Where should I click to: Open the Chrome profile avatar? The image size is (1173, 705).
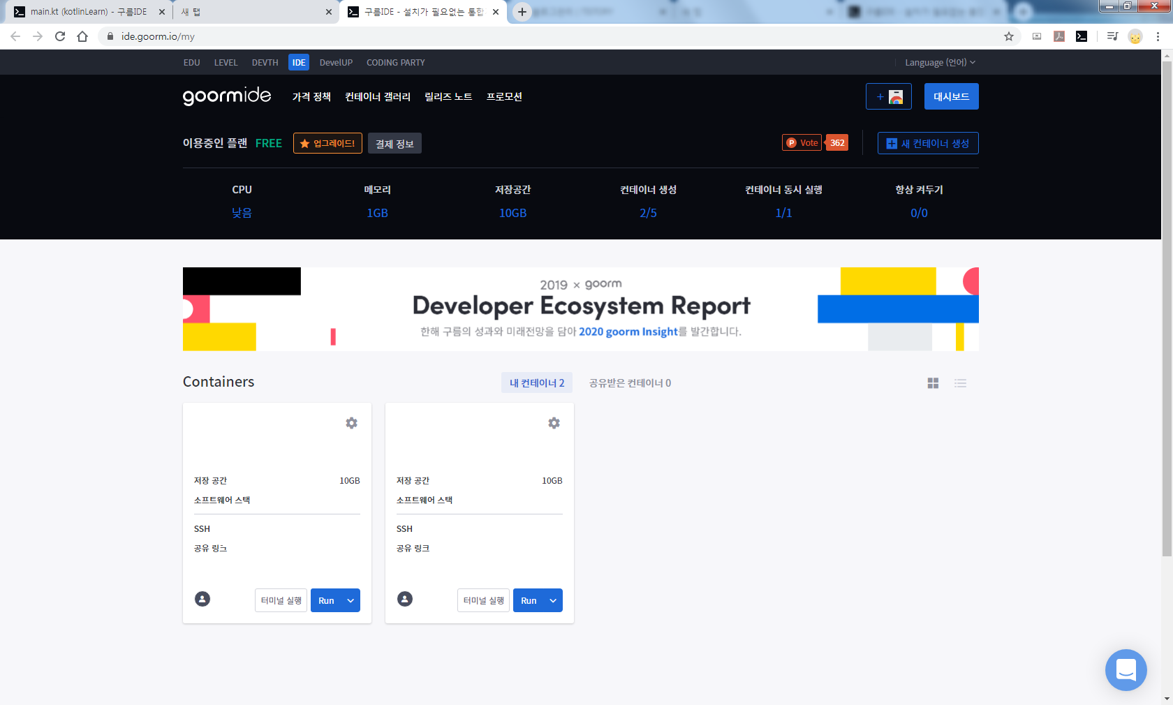point(1135,36)
